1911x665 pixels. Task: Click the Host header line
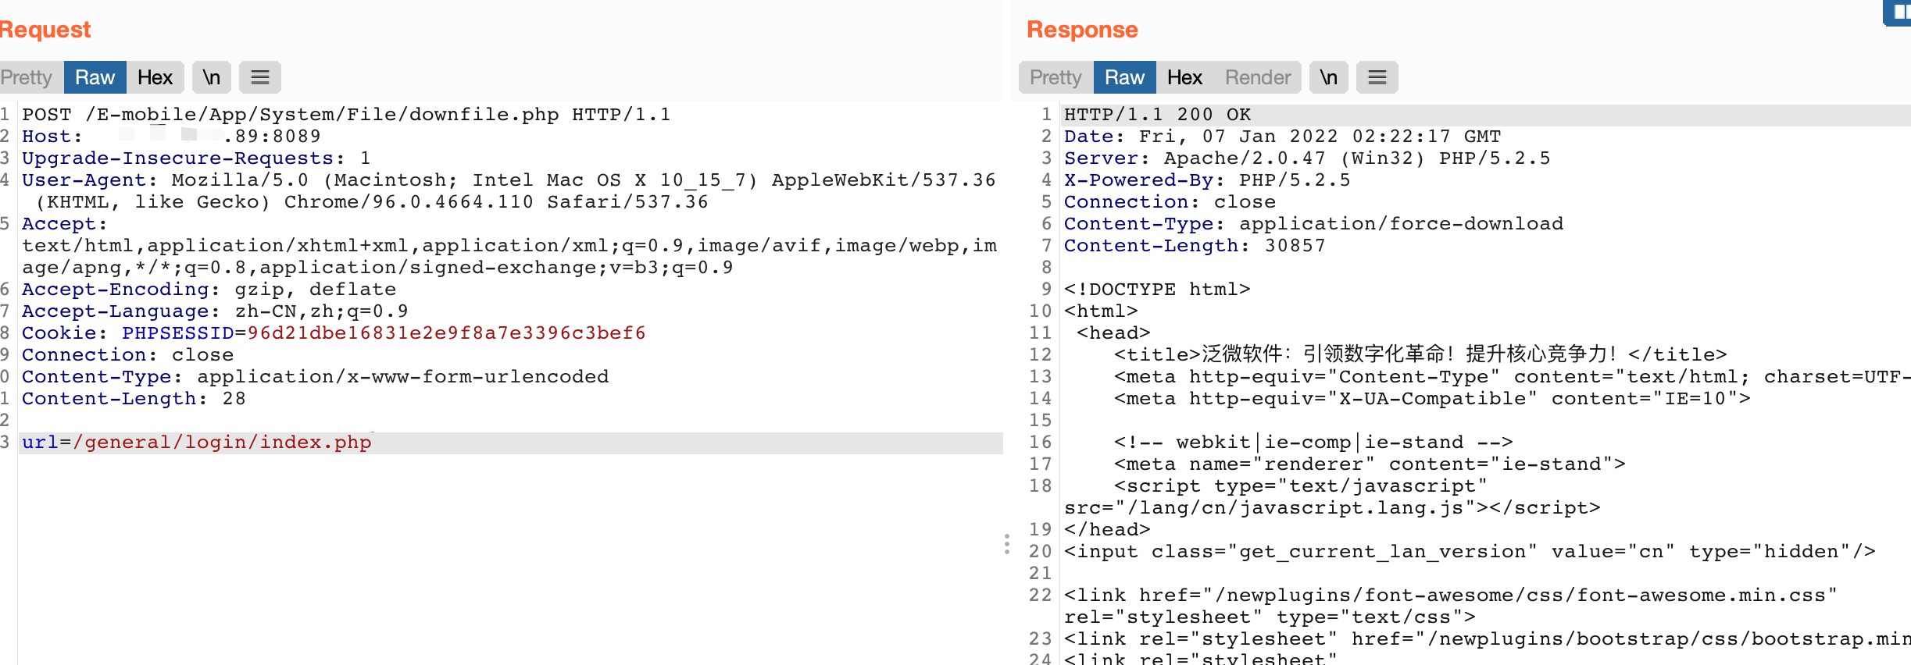coord(171,137)
